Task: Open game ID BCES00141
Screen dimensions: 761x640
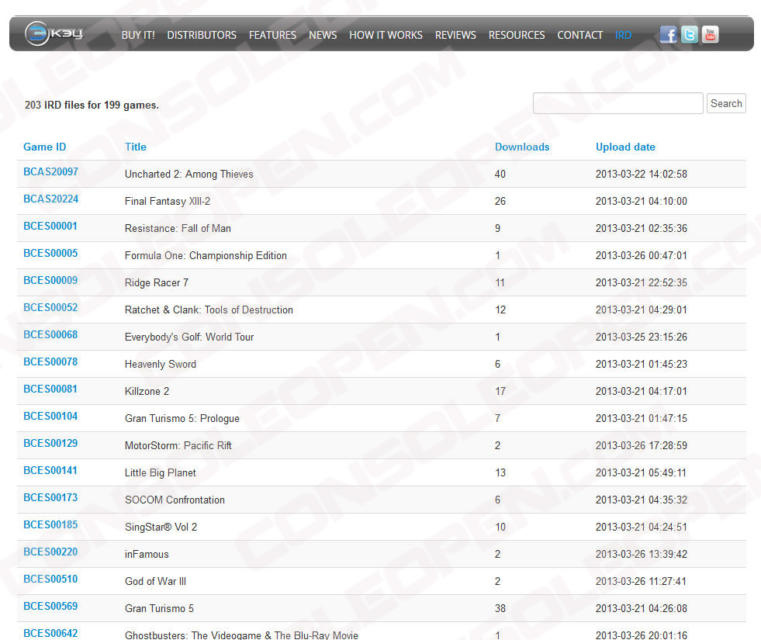Action: coord(50,471)
